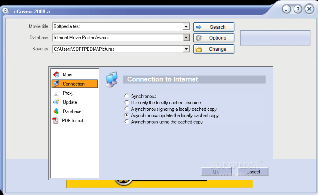The image size is (318, 195).
Task: Dismiss the dialog with Cancel
Action: 253,172
